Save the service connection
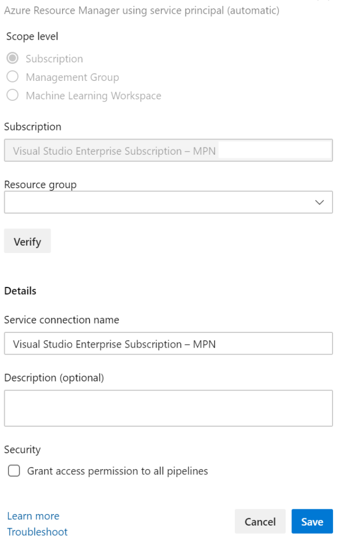341x541 pixels. 312,521
